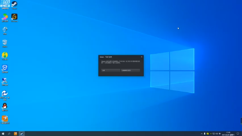Select the orange desktop shortcut at bottom
242x136 pixels.
5,120
